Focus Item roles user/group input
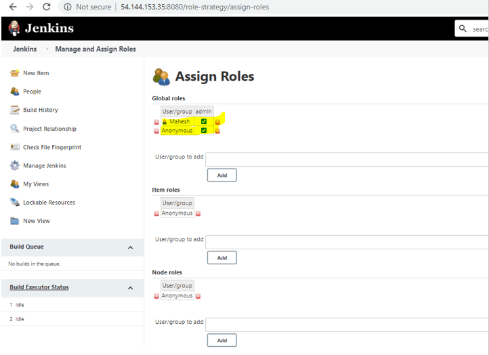Image resolution: width=489 pixels, height=355 pixels. [347, 242]
